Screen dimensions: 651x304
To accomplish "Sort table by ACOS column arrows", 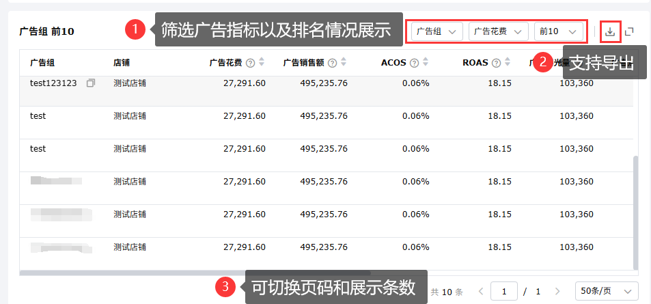I will click(x=425, y=62).
